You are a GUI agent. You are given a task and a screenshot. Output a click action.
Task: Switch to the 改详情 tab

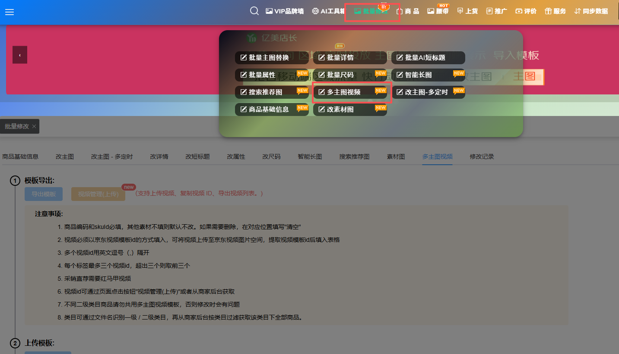[x=159, y=157]
